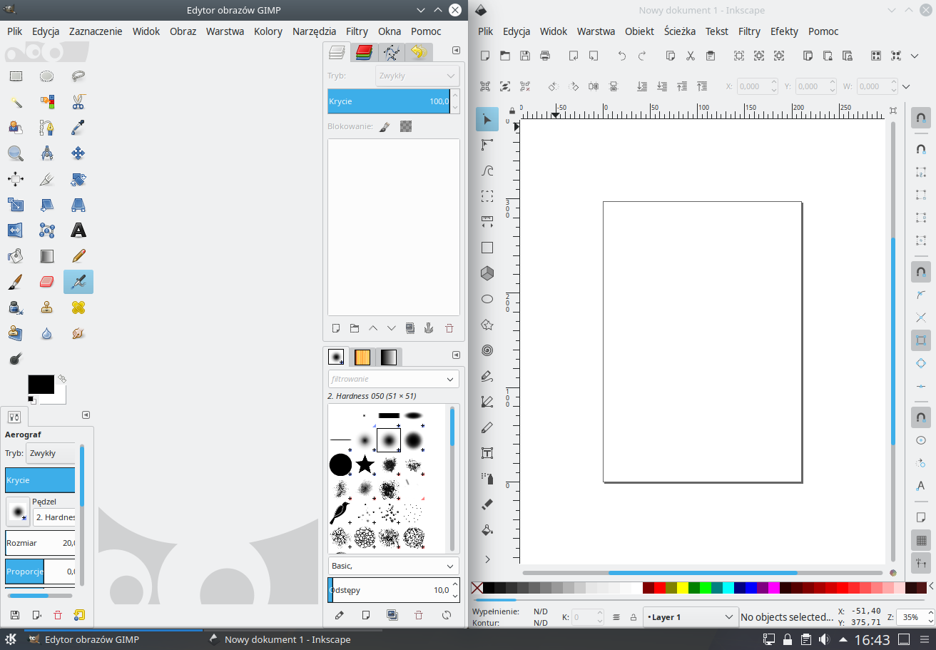Select GIMP Text tool

[x=78, y=230]
